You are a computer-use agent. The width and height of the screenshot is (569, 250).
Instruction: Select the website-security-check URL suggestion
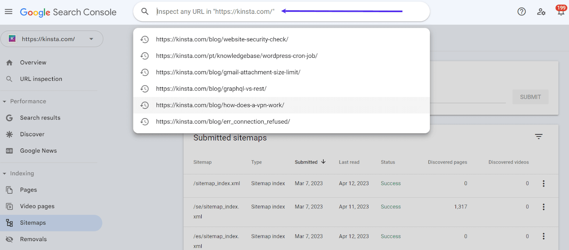tap(222, 39)
